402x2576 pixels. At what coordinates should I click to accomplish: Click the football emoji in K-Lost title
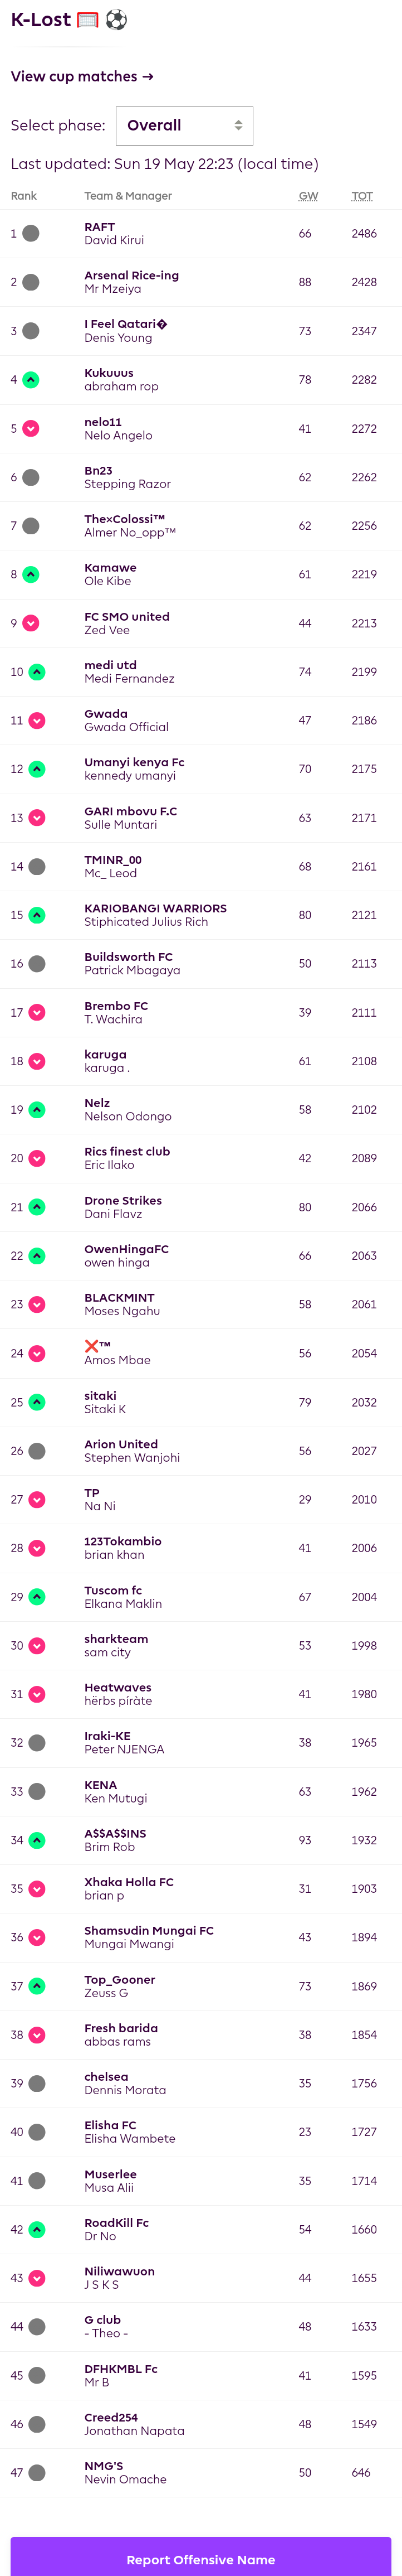(117, 20)
